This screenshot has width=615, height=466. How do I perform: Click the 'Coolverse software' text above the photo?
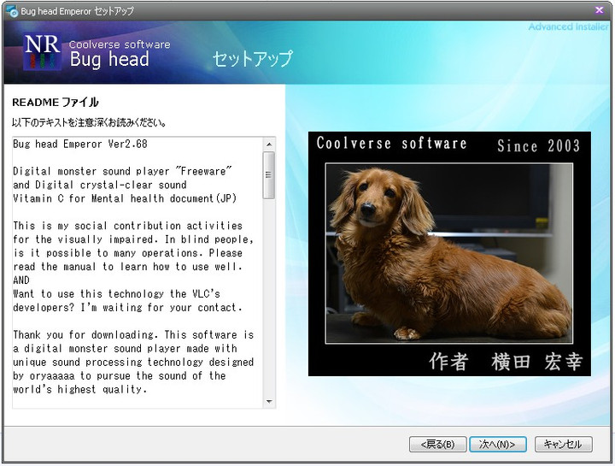[x=391, y=144]
